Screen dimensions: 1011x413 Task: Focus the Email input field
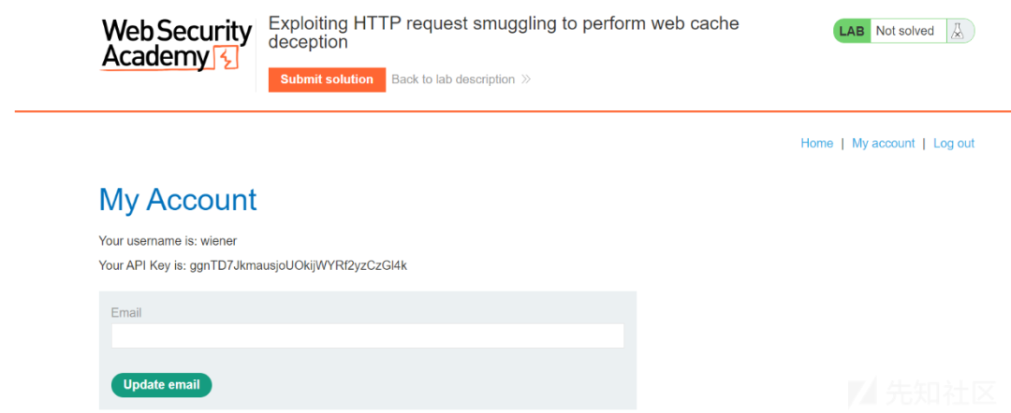[x=368, y=335]
